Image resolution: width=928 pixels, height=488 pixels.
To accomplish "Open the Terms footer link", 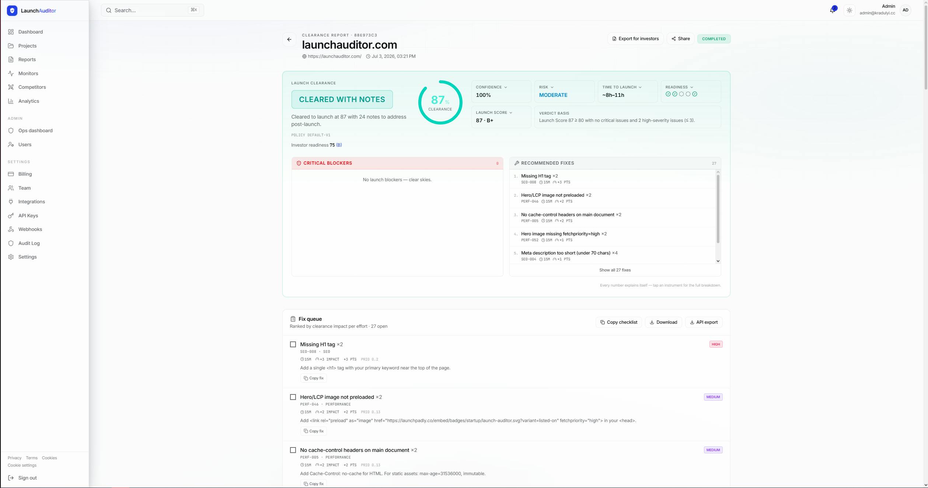I will 32,458.
